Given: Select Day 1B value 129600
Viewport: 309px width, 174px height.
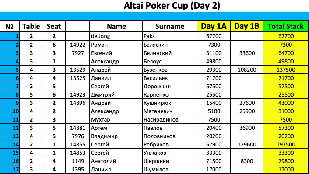Looking at the screenshot, I should [x=246, y=144].
